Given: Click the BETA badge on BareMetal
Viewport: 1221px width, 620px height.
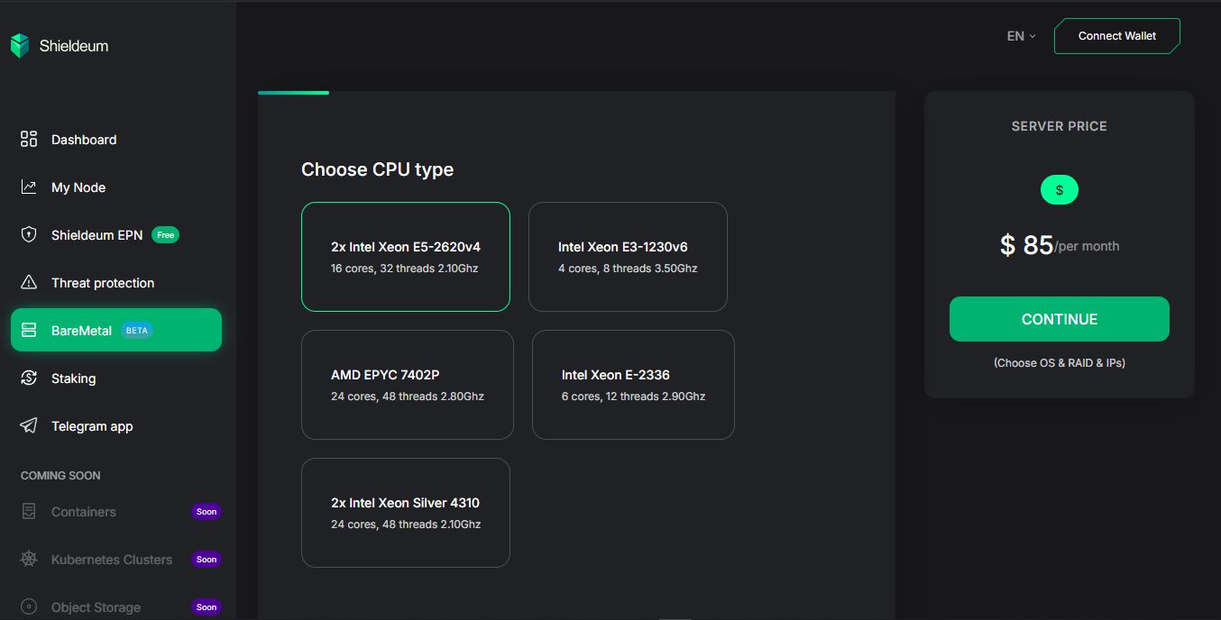Looking at the screenshot, I should [137, 331].
